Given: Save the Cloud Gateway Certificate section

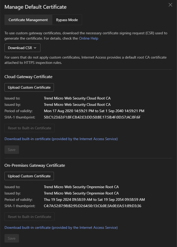Looking at the screenshot, I should click(12, 150).
